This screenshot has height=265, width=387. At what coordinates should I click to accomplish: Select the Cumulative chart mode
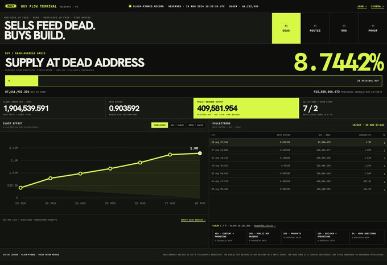(x=159, y=125)
